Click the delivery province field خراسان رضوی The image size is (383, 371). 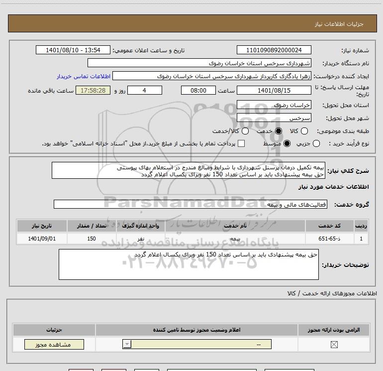(x=274, y=105)
